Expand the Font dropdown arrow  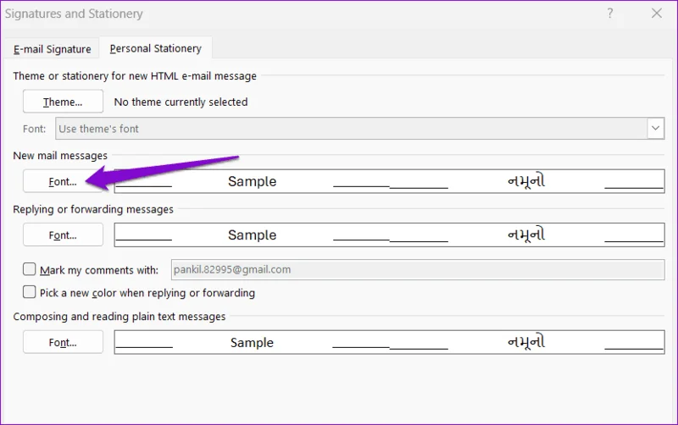[655, 129]
